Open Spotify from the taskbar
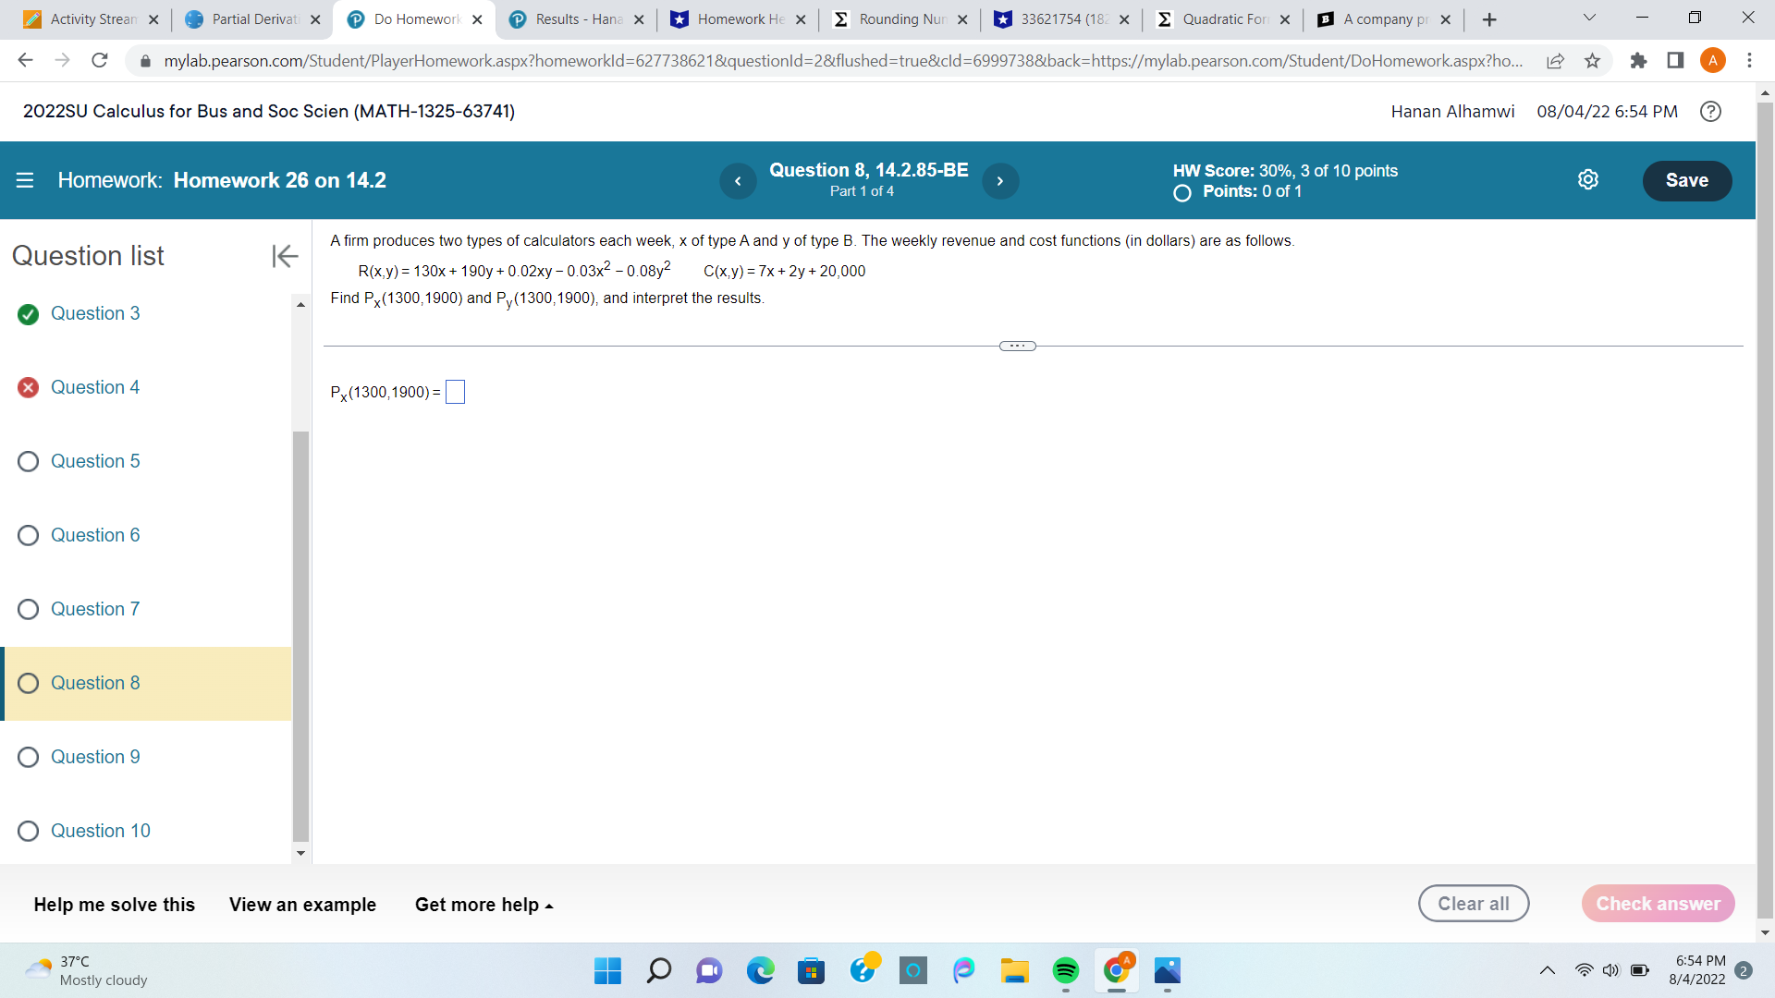This screenshot has height=998, width=1775. 1065,970
